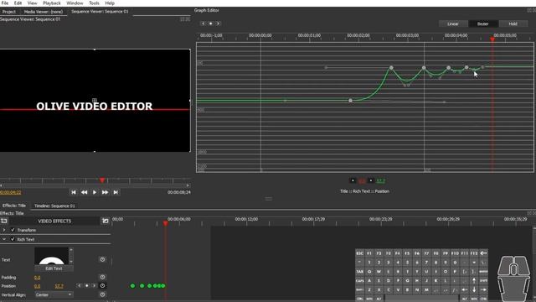This screenshot has width=536, height=302.
Task: Go to next keyframe in Graph Editor header
Action: 218,23
